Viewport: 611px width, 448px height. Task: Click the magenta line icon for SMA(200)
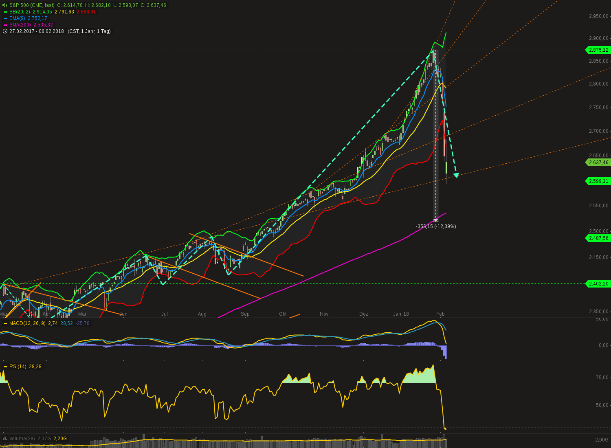click(4, 25)
